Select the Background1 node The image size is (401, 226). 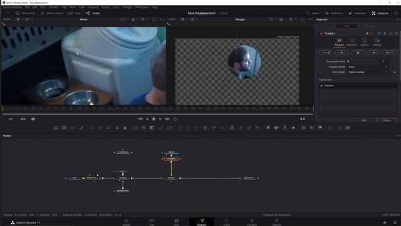click(x=123, y=191)
